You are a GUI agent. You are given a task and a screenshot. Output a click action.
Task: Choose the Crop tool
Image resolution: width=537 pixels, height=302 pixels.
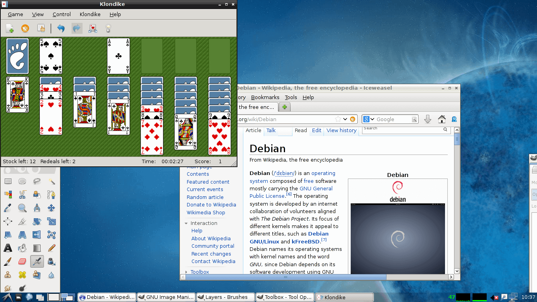coord(22,221)
